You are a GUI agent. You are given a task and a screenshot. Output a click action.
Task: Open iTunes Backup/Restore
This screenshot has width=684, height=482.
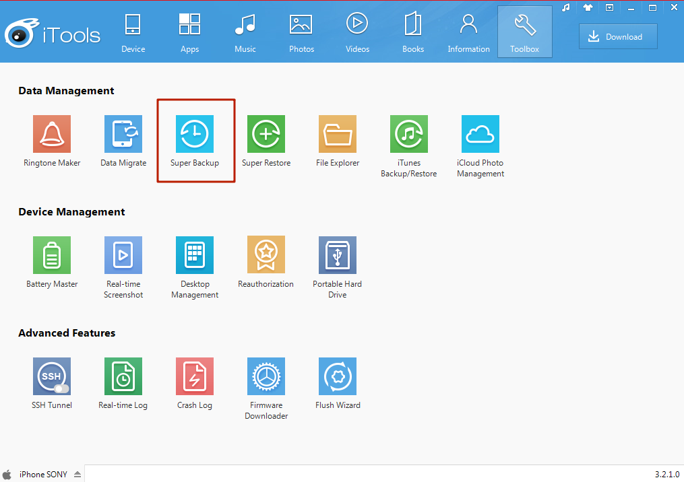(x=409, y=134)
